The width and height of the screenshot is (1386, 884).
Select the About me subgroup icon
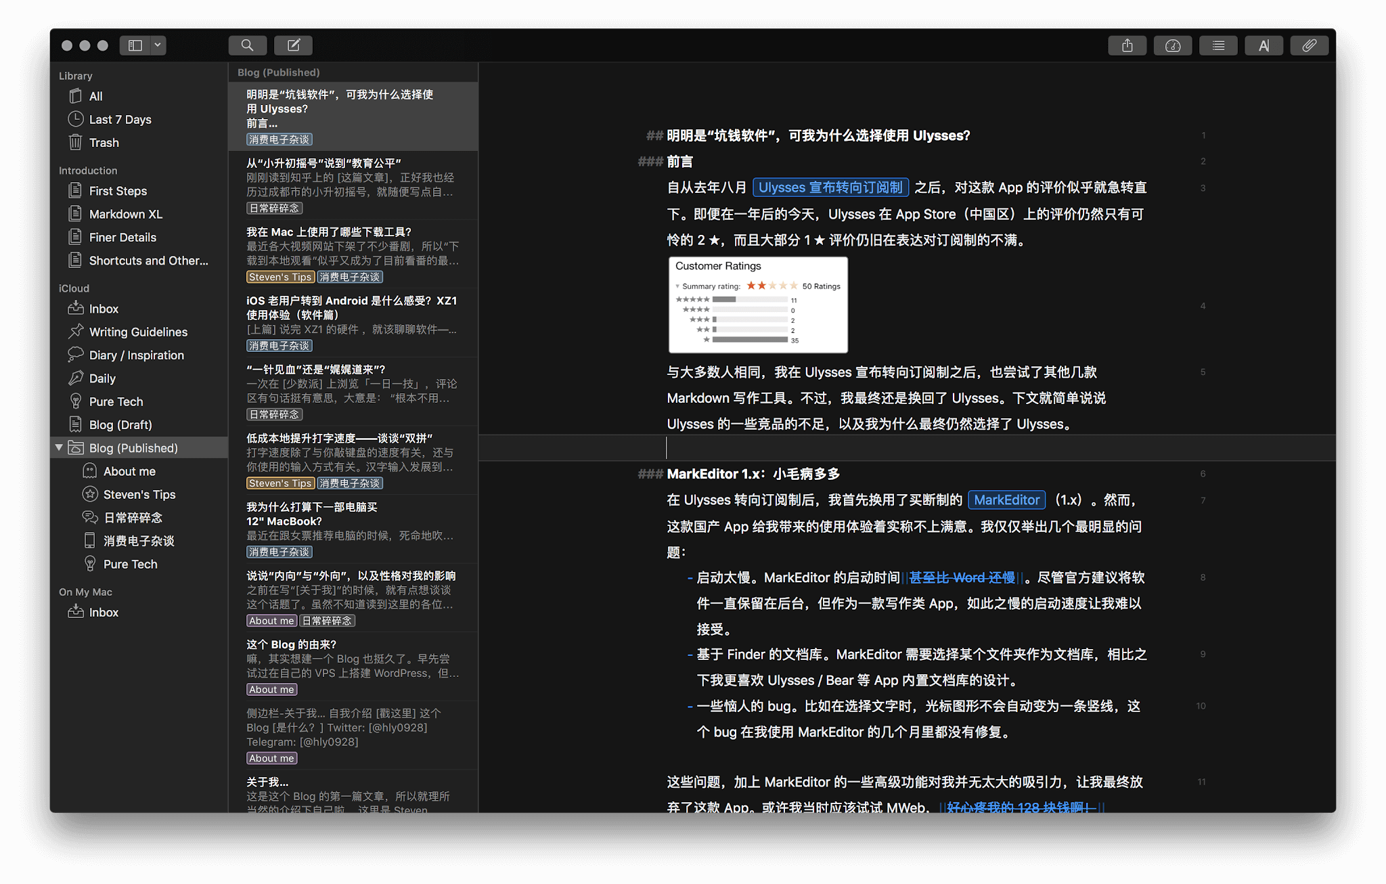89,471
